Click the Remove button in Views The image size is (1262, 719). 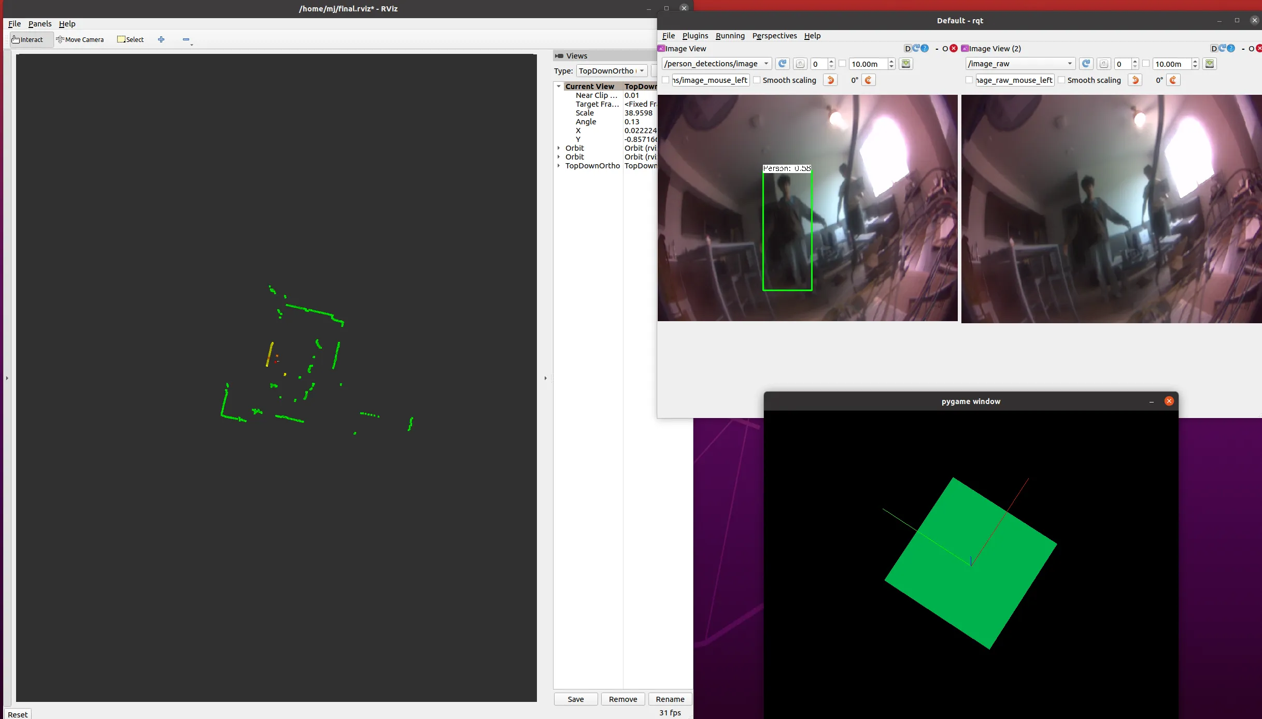click(622, 699)
